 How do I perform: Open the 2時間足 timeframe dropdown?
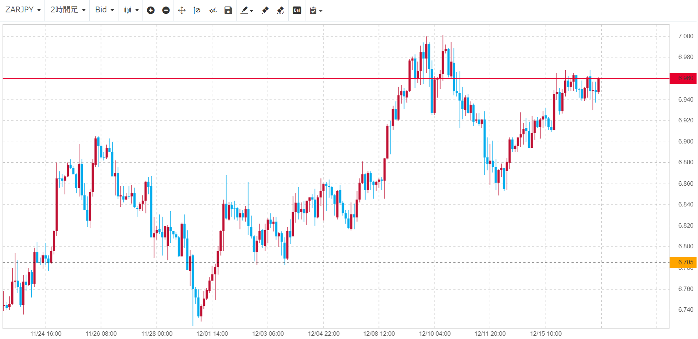[x=68, y=10]
